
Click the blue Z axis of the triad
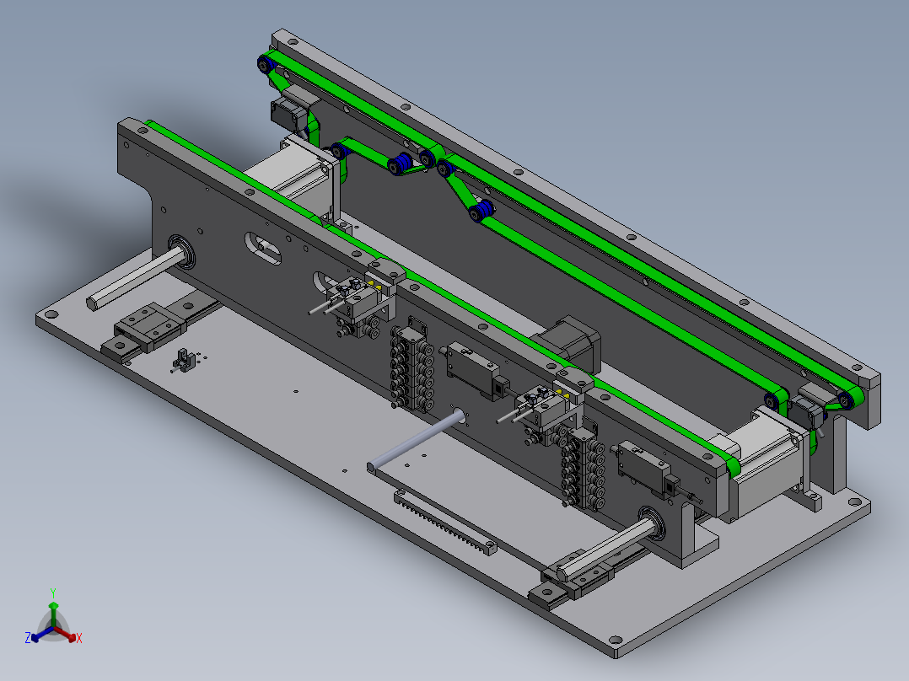pos(40,635)
